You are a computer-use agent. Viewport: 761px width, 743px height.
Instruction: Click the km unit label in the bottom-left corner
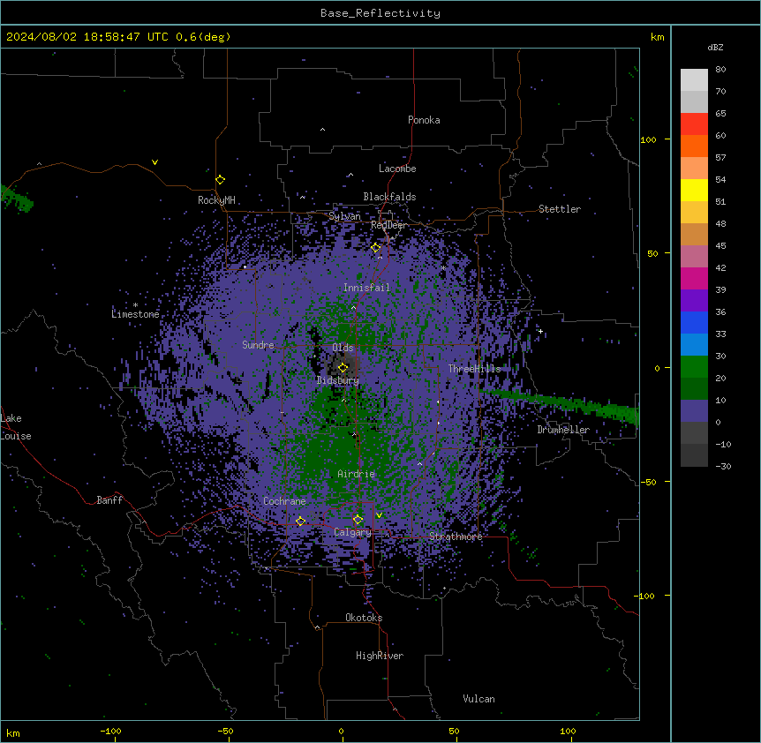(x=13, y=732)
